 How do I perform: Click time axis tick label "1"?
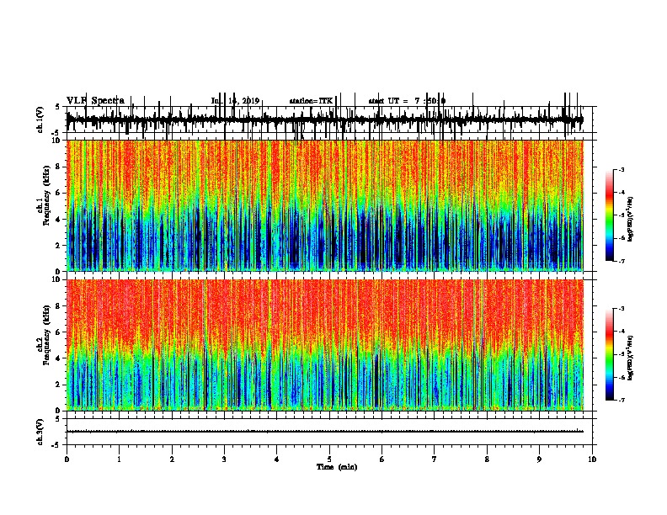tap(119, 459)
